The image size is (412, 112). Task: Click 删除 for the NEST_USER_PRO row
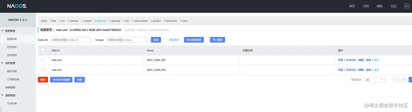point(369,70)
